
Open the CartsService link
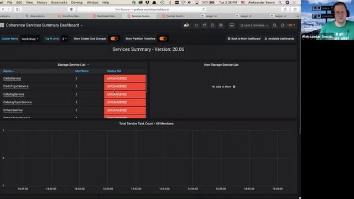[12, 78]
